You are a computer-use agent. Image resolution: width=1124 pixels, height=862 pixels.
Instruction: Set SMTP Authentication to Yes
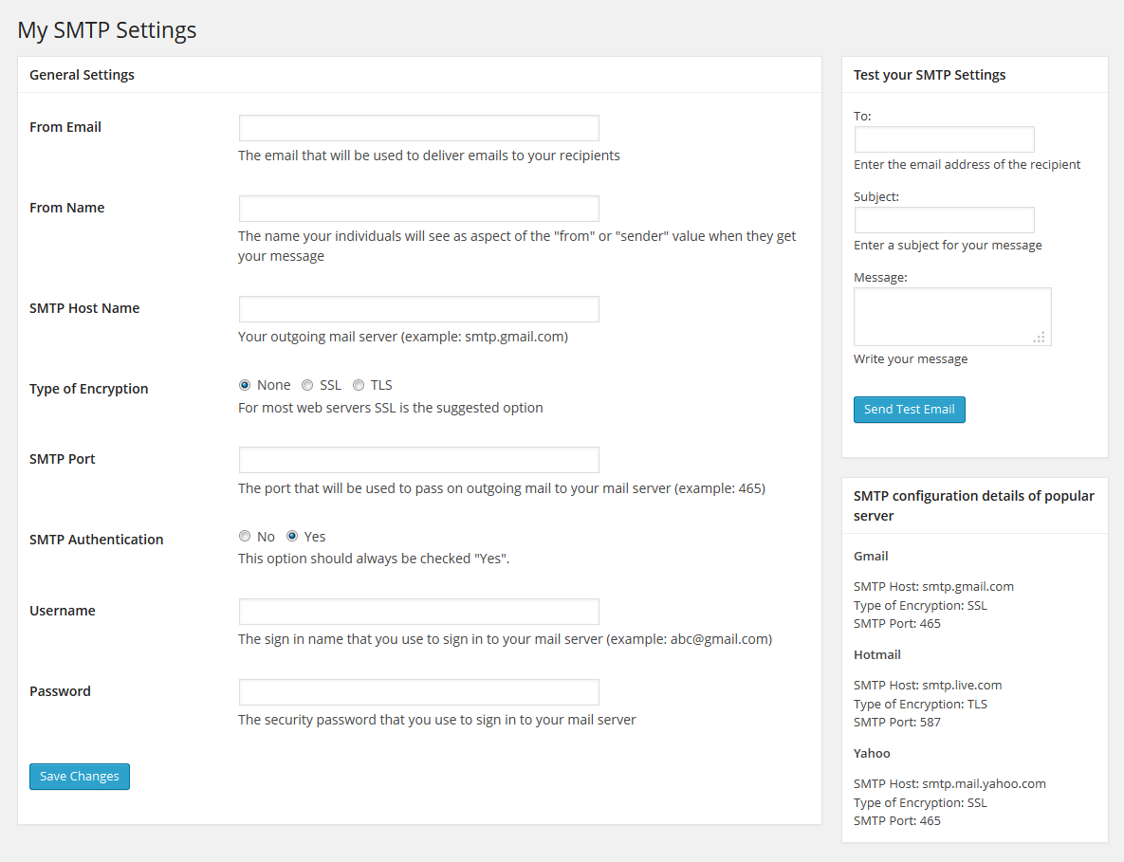click(292, 536)
